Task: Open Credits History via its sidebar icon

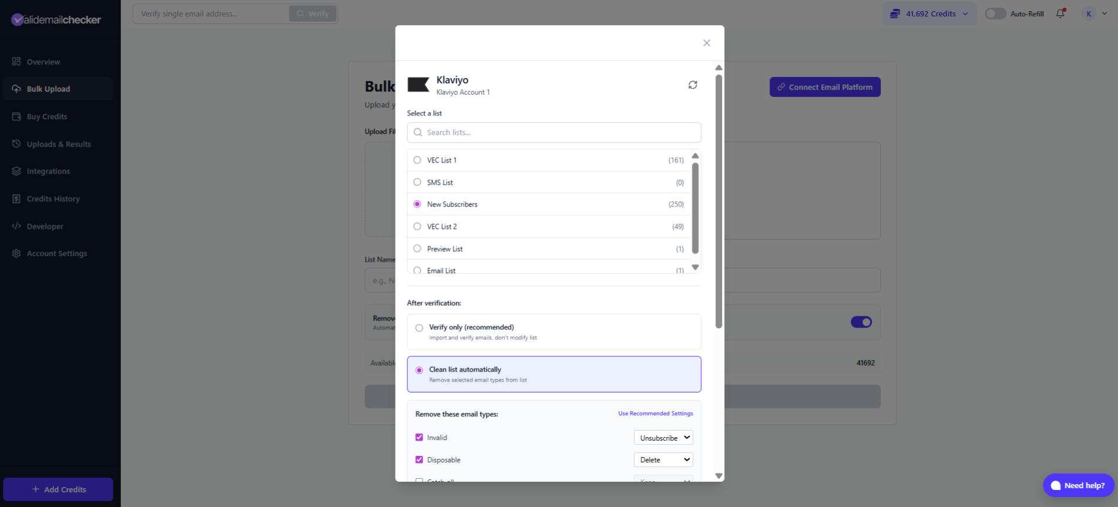Action: [17, 198]
